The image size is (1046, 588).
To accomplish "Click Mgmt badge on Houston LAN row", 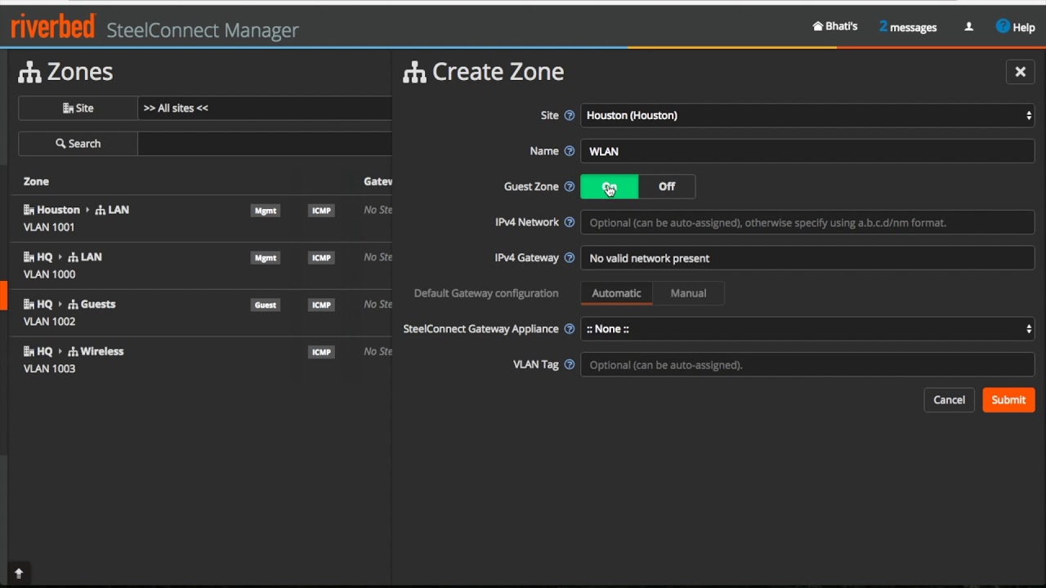I will 266,211.
